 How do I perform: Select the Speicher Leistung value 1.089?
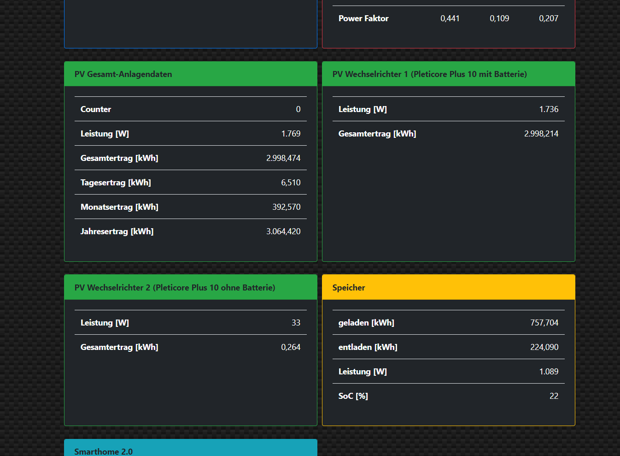point(549,372)
